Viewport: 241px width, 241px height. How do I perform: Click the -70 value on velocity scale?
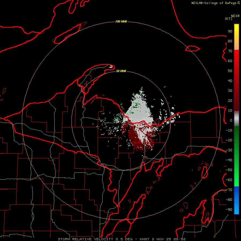click(x=229, y=190)
